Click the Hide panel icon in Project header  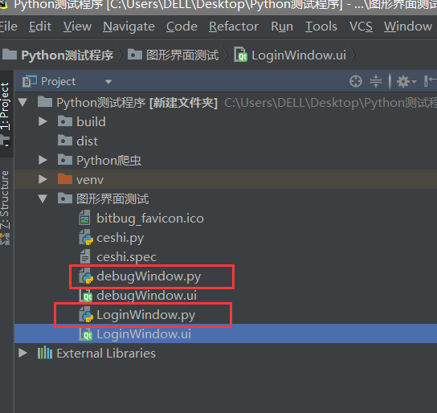[x=430, y=81]
